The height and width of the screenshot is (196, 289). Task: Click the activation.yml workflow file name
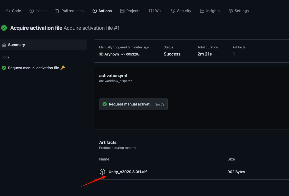click(x=113, y=76)
